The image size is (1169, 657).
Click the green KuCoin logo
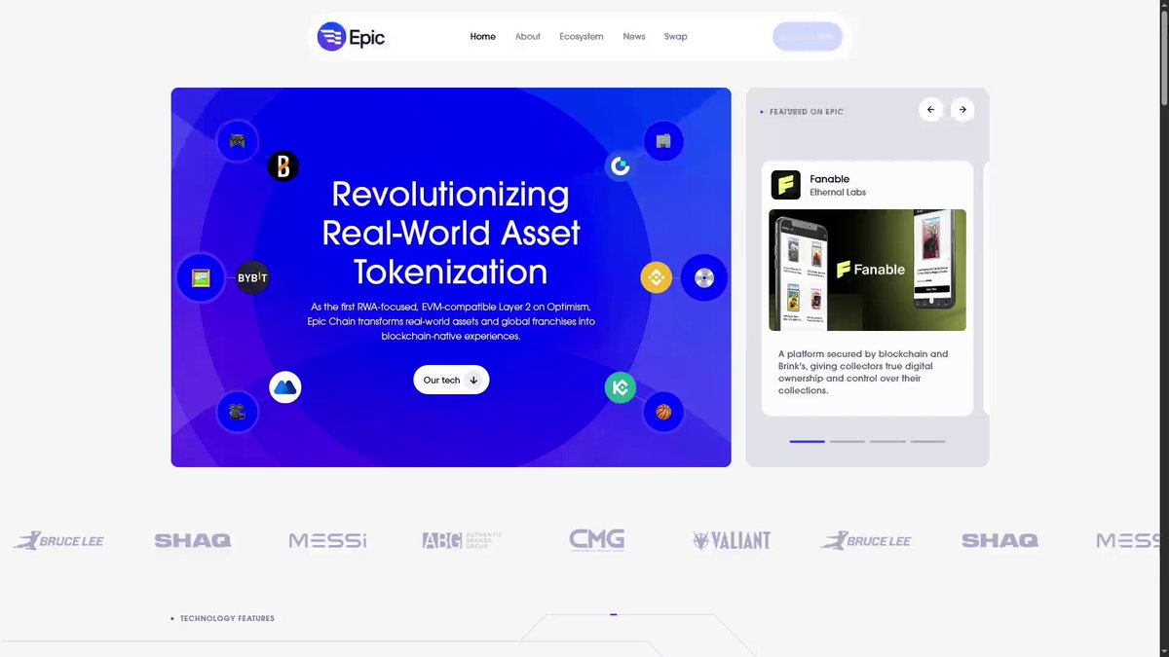(x=621, y=387)
